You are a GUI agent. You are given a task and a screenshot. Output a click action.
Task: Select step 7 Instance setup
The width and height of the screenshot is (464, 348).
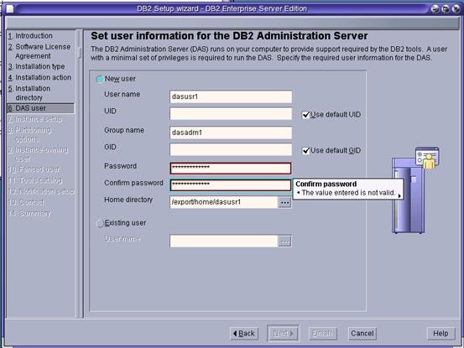tap(35, 119)
